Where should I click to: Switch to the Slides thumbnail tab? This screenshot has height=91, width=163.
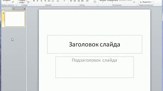pos(7,9)
